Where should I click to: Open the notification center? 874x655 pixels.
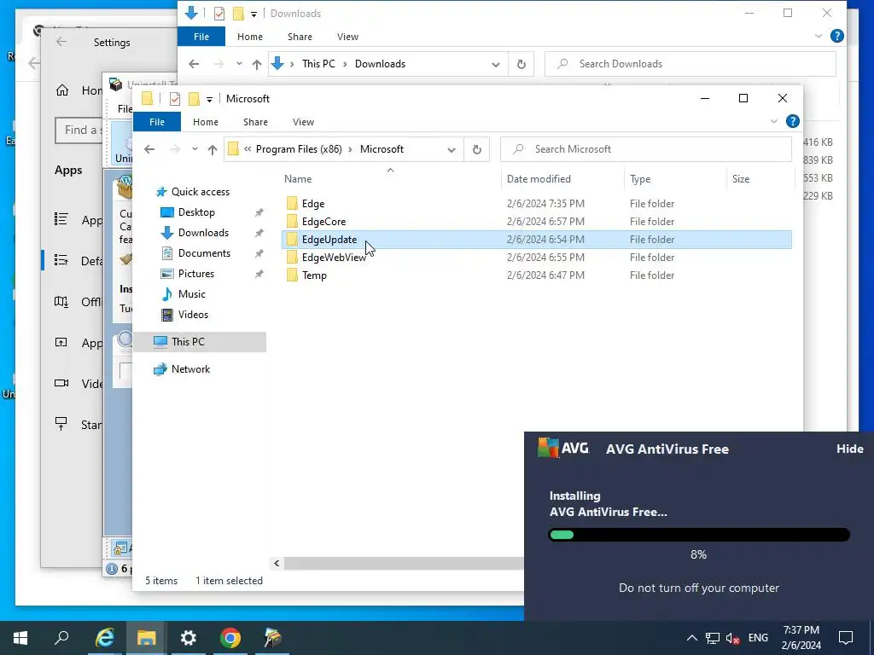(x=846, y=638)
